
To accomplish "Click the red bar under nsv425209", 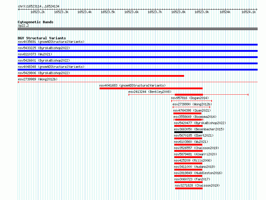I will [x=188, y=163].
